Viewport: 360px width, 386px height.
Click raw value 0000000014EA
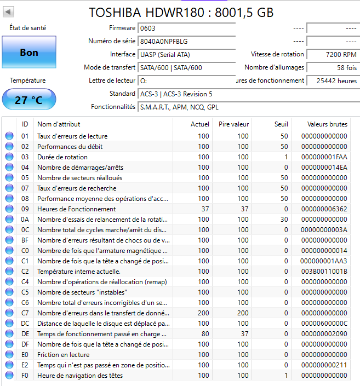(324, 168)
